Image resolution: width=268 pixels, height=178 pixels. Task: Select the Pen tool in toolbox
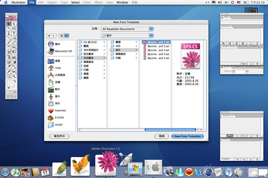(x=9, y=33)
